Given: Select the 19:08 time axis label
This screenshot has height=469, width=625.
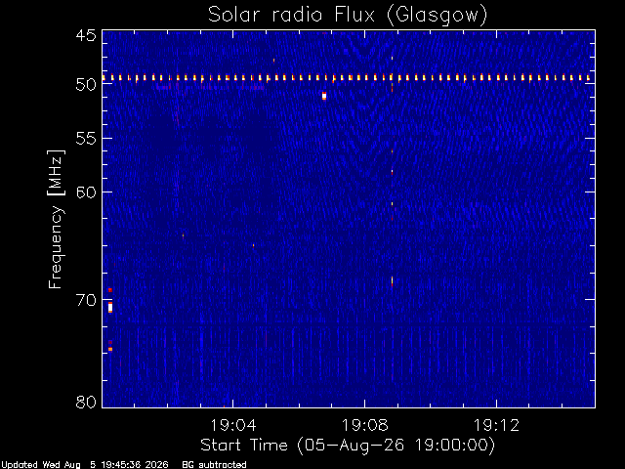Looking at the screenshot, I should click(x=364, y=425).
